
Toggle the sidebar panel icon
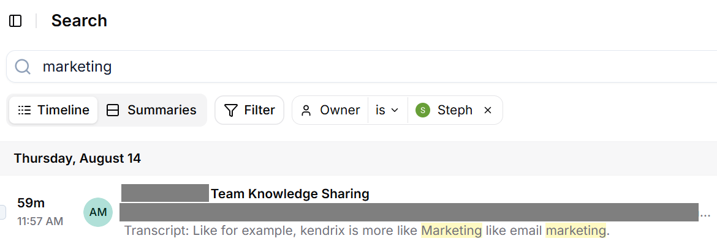(15, 21)
